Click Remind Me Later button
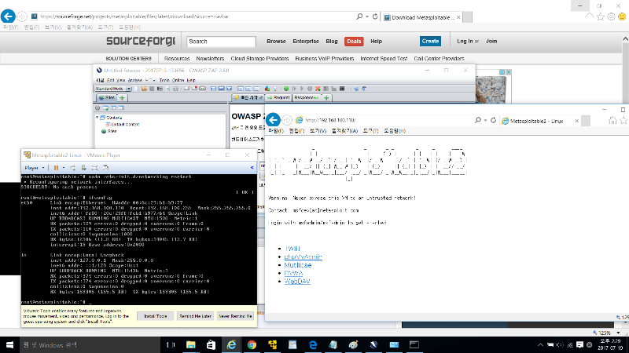 [195, 316]
